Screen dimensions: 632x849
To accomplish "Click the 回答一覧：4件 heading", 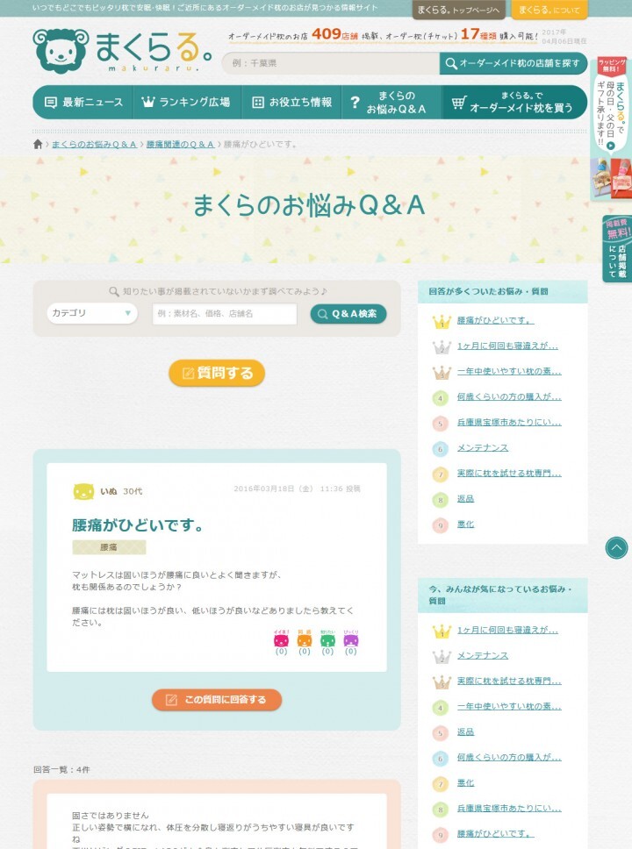I will [61, 769].
